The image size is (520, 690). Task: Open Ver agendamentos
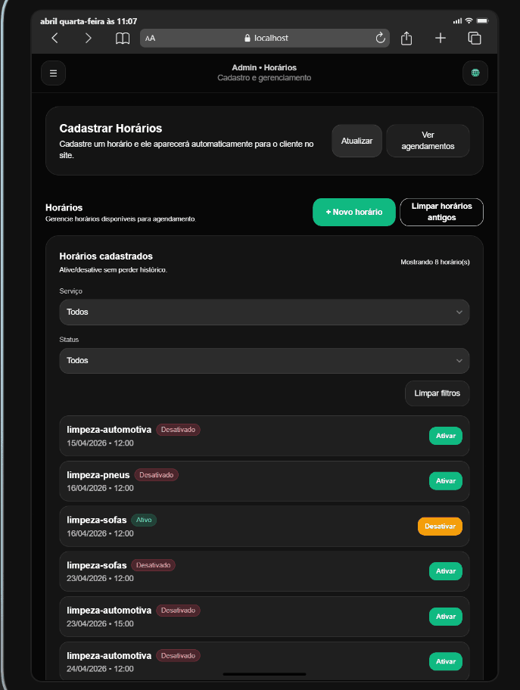(x=428, y=141)
